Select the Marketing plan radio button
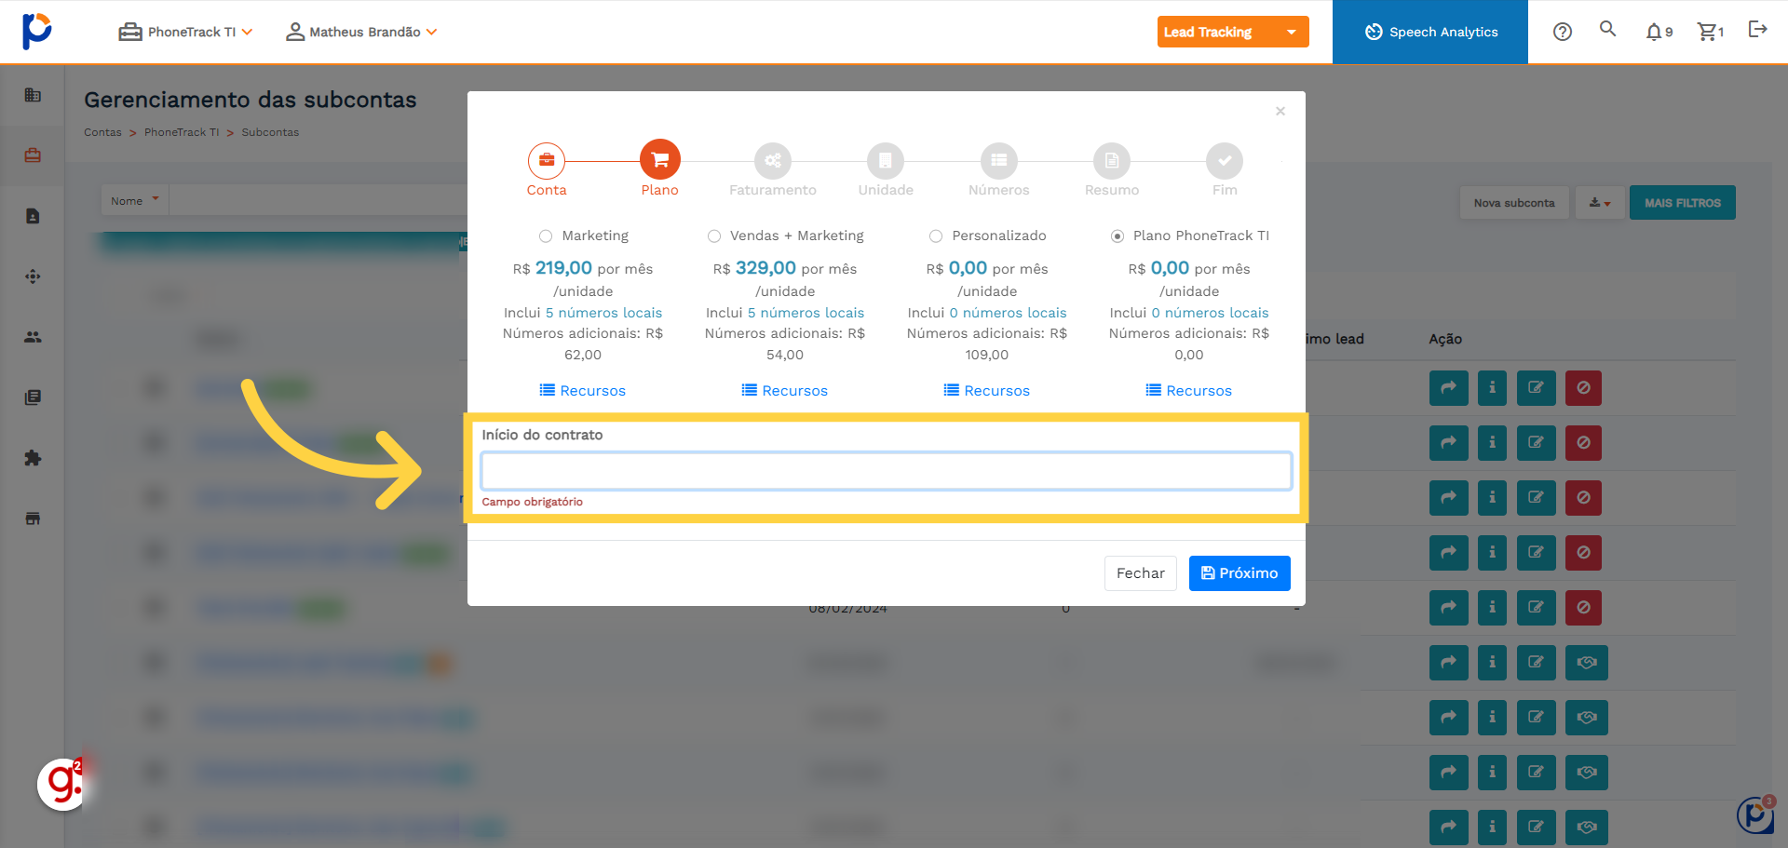The image size is (1788, 848). click(x=546, y=236)
